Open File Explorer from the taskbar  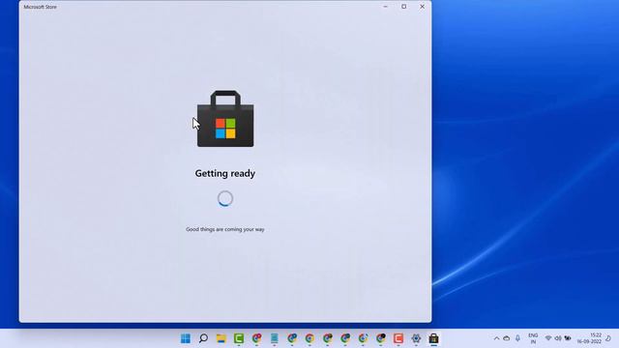click(221, 338)
